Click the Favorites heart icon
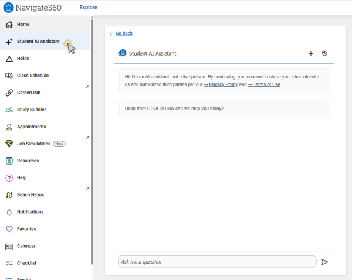This screenshot has height=280, width=352. 9,229
